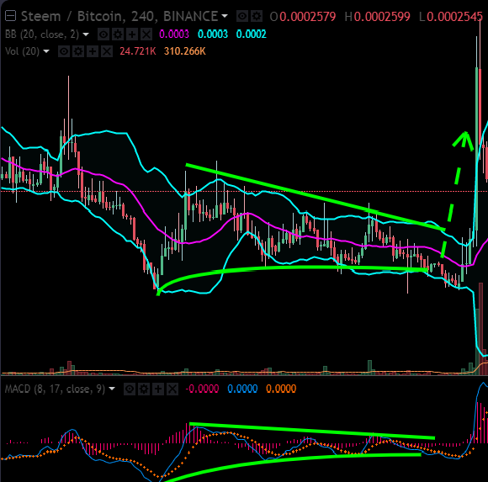This screenshot has width=488, height=482.
Task: Expand the BB (20, close, 2) dropdown arrow
Action: pyautogui.click(x=86, y=34)
